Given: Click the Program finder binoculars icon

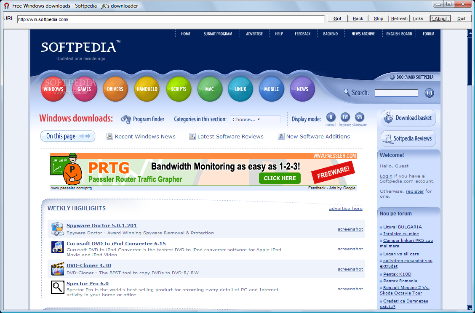Looking at the screenshot, I should point(126,119).
